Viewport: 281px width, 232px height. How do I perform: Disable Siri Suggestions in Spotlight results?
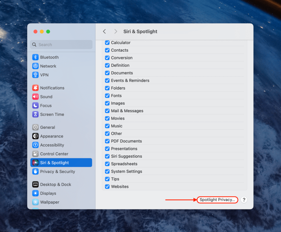coord(107,156)
